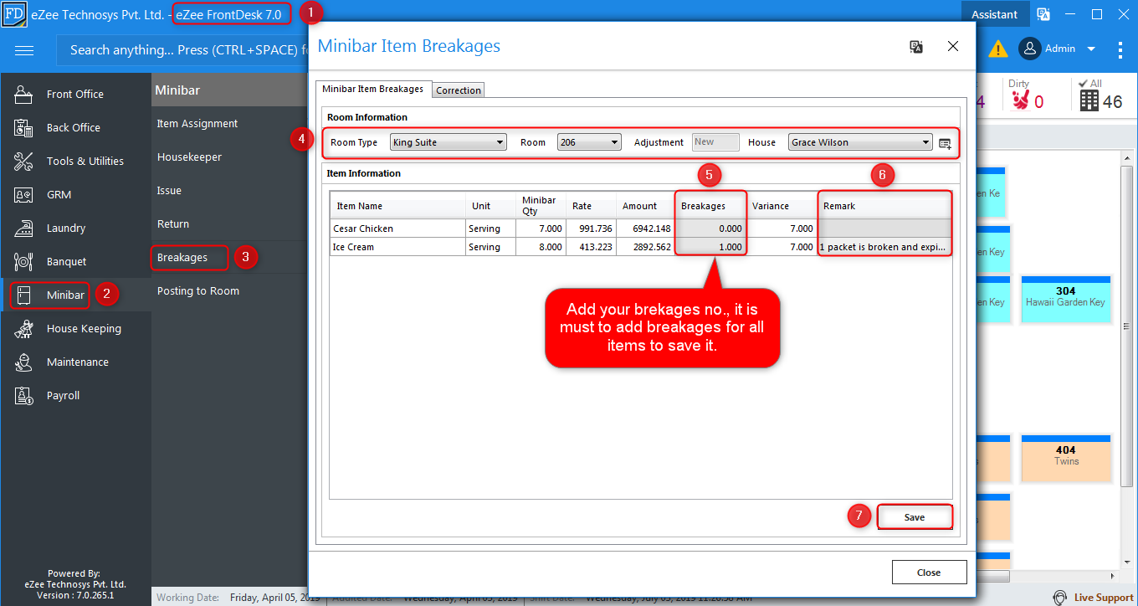The height and width of the screenshot is (606, 1138).
Task: Click the Amount cell 2892.562
Action: [645, 247]
